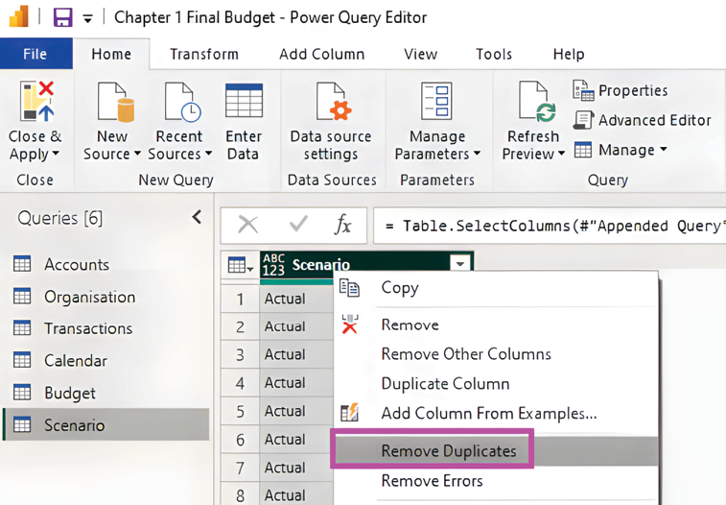Click the Actual cell in row 1
The height and width of the screenshot is (505, 726).
pos(296,299)
